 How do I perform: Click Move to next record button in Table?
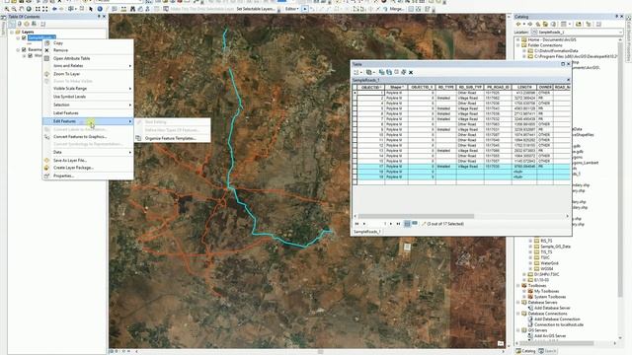tap(391, 224)
